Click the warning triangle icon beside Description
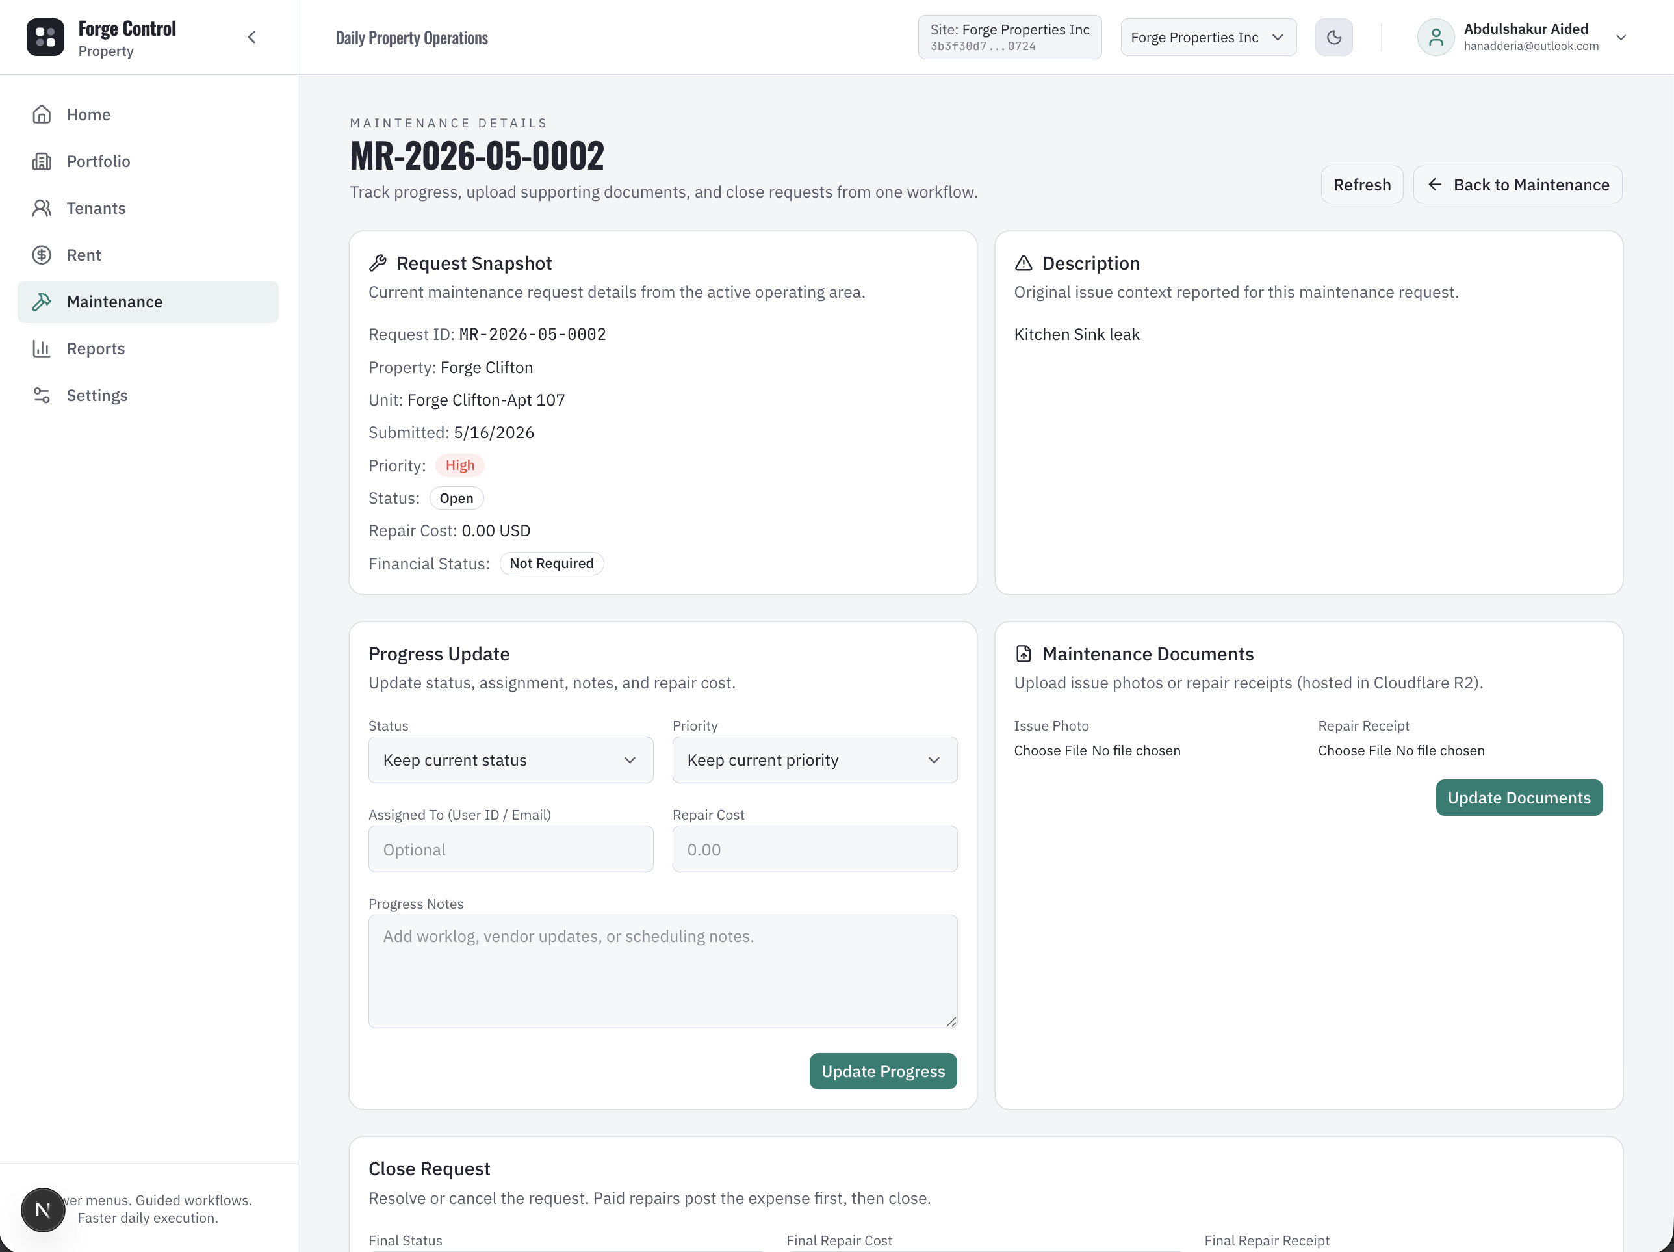The image size is (1674, 1252). [x=1023, y=263]
